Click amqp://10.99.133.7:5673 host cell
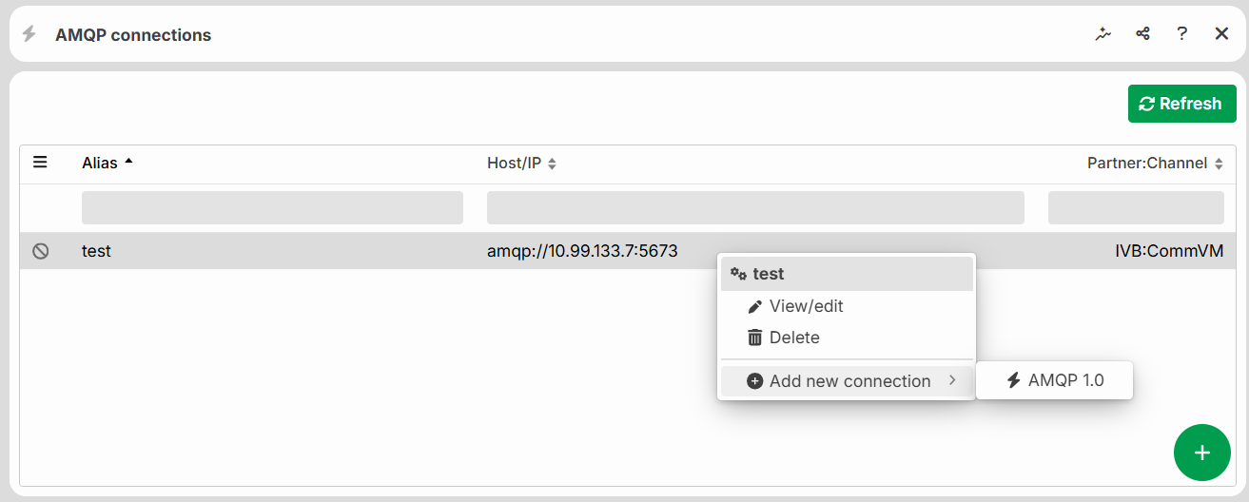The height and width of the screenshot is (502, 1249). [582, 251]
